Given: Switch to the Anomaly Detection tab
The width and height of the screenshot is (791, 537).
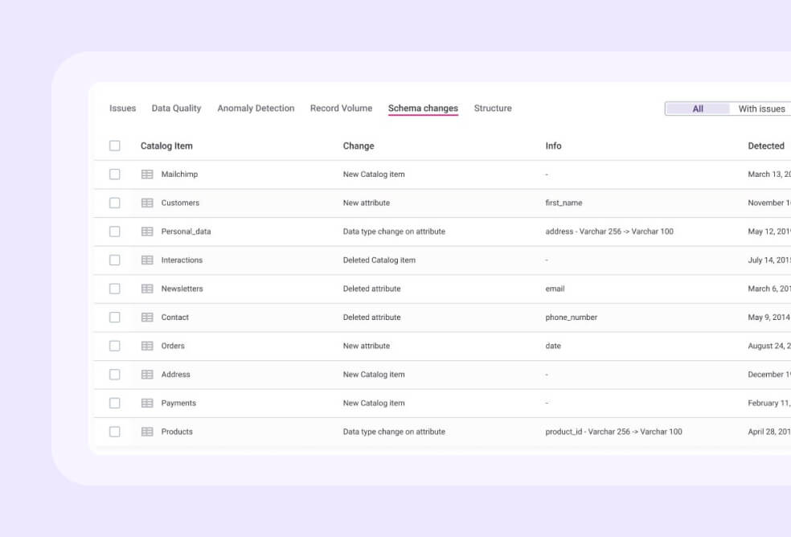Looking at the screenshot, I should [x=256, y=108].
